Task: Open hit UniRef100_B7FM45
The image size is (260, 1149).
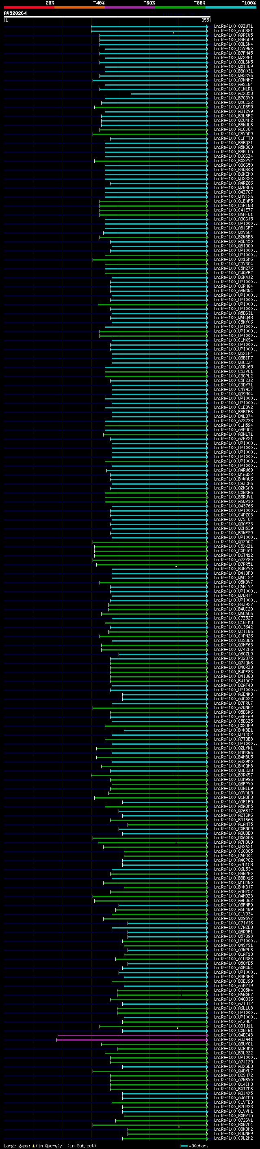Action: pyautogui.click(x=233, y=53)
